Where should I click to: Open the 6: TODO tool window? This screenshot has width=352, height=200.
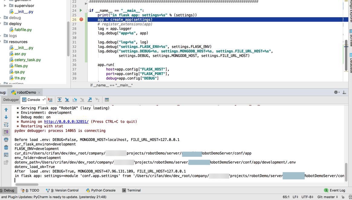click(x=30, y=190)
